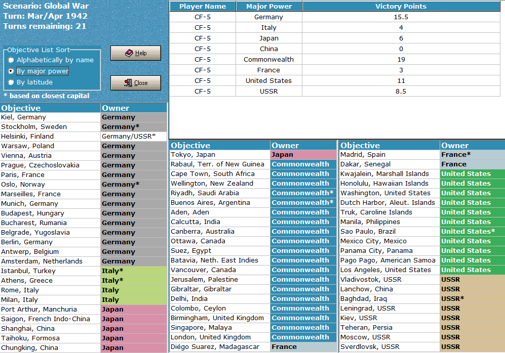The width and height of the screenshot is (505, 353).
Task: Select Amsterdam, Netherlands objective
Action: point(50,261)
